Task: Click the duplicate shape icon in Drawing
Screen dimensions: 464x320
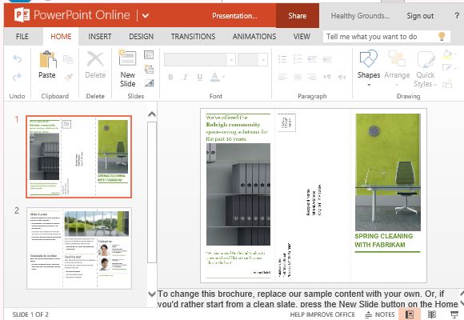Action: pyautogui.click(x=447, y=83)
